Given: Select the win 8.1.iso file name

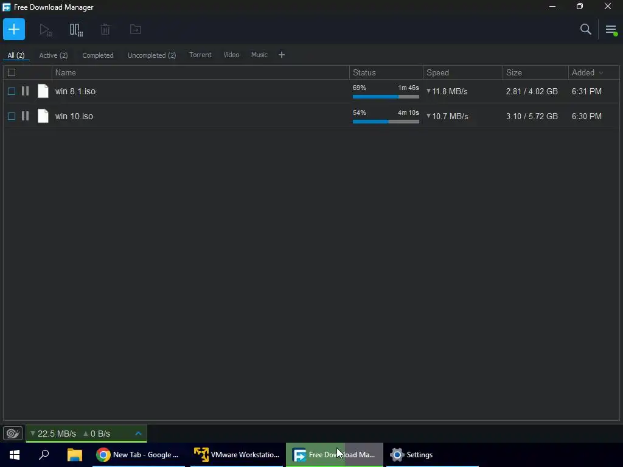Looking at the screenshot, I should coord(75,91).
